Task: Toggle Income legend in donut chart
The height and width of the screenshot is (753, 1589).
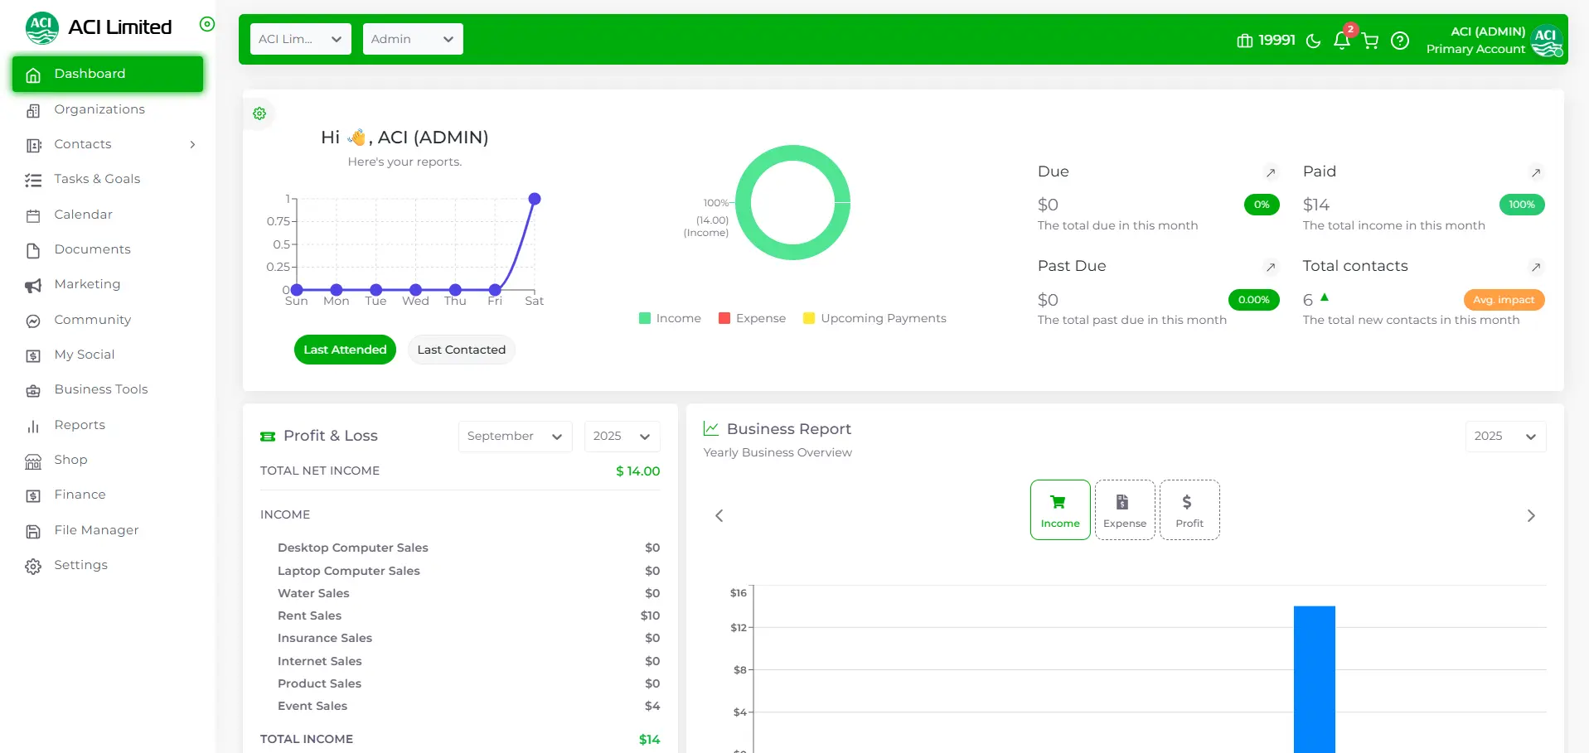Action: [670, 319]
